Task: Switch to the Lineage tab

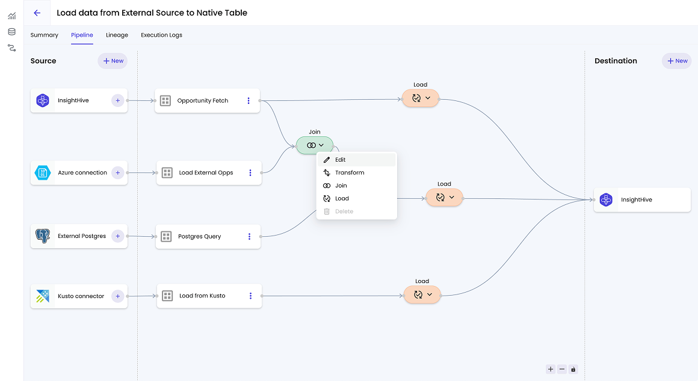Action: pyautogui.click(x=117, y=35)
